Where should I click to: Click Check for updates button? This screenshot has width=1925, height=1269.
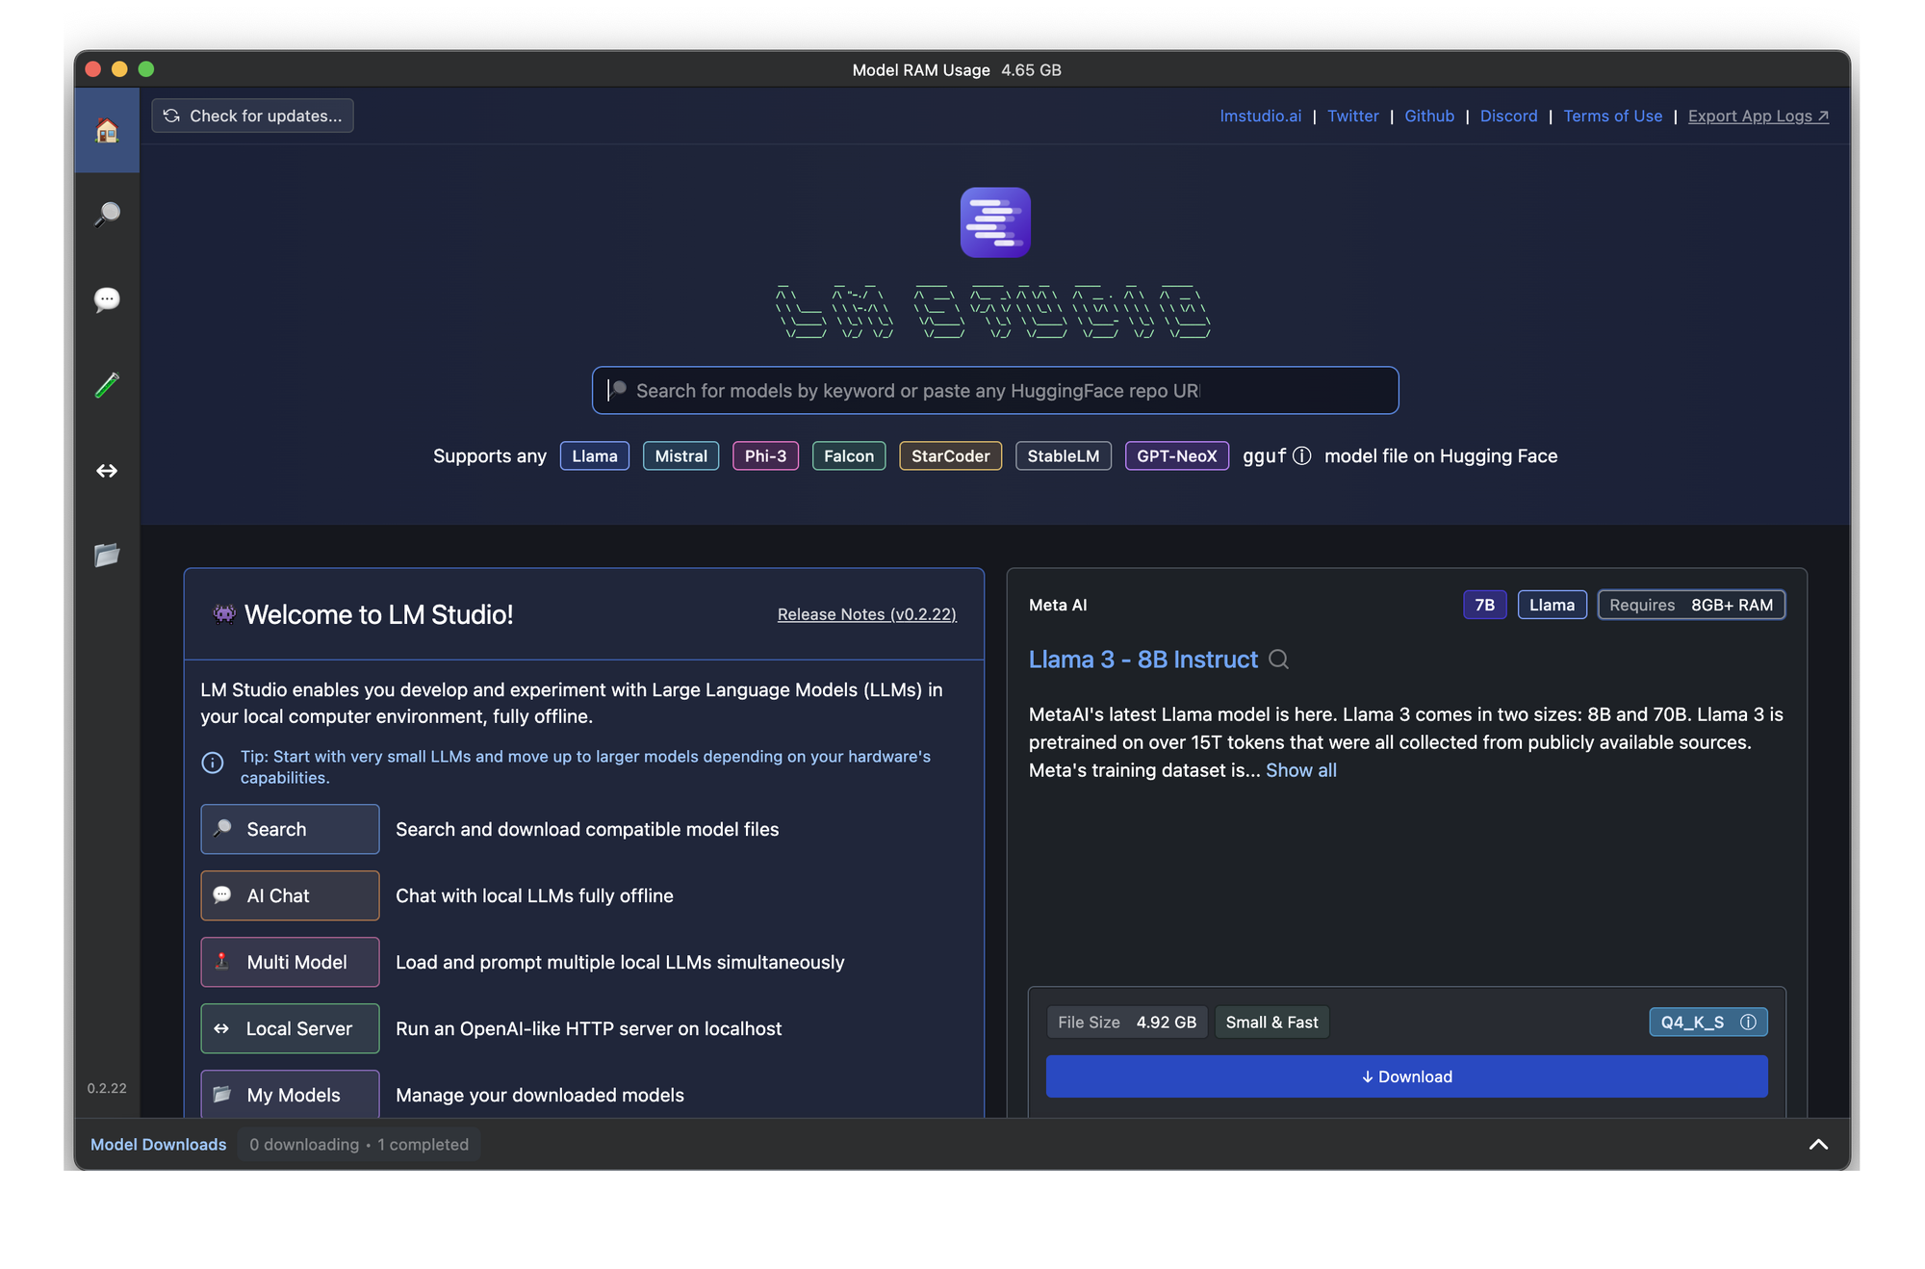(252, 116)
